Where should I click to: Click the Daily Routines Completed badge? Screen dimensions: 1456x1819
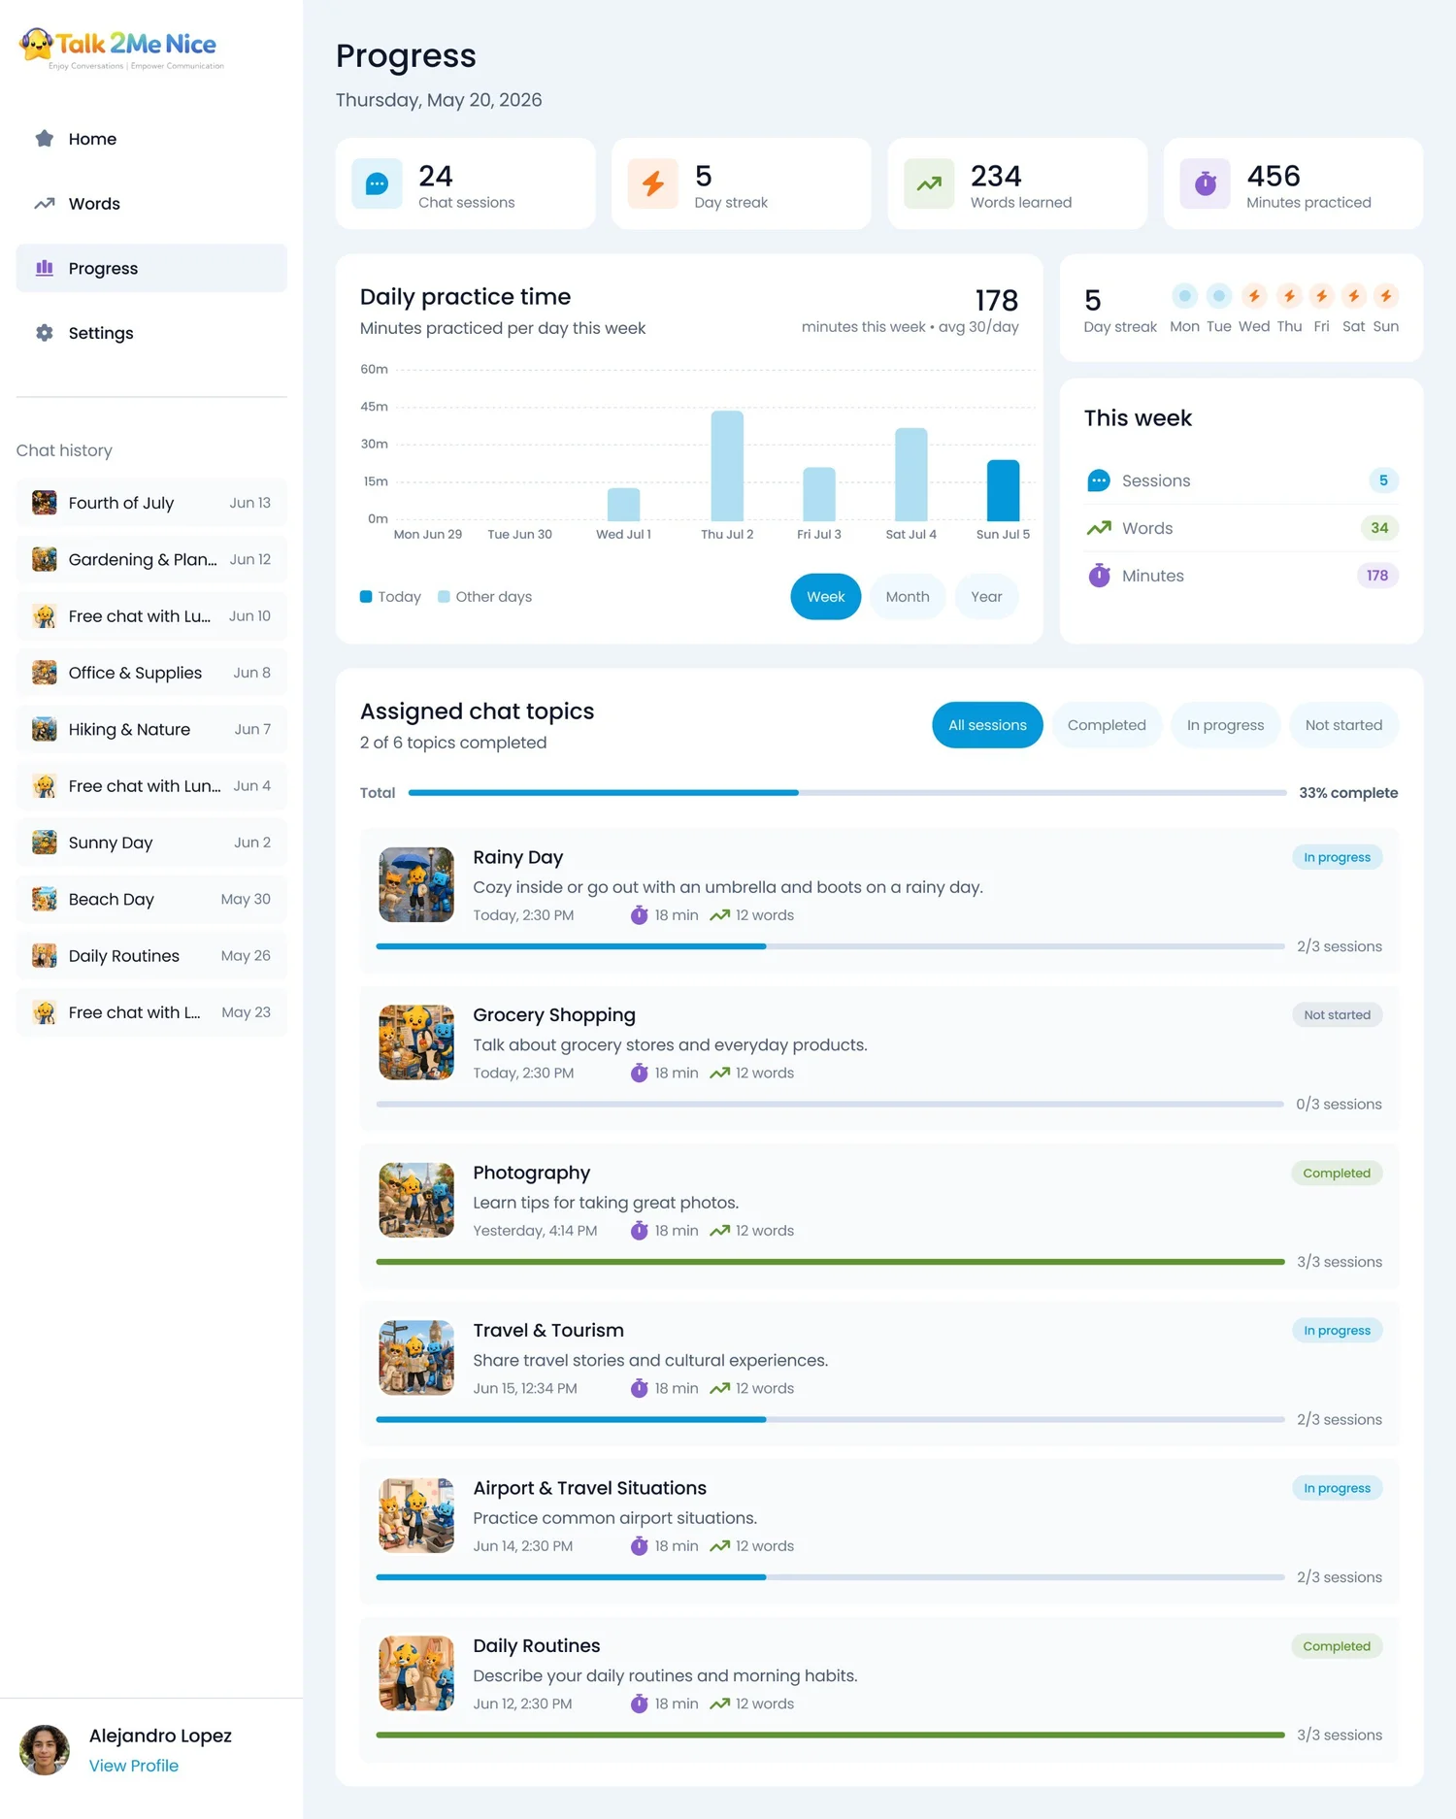1337,1646
